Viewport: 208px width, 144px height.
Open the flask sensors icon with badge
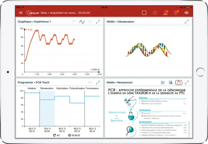[x=165, y=13]
